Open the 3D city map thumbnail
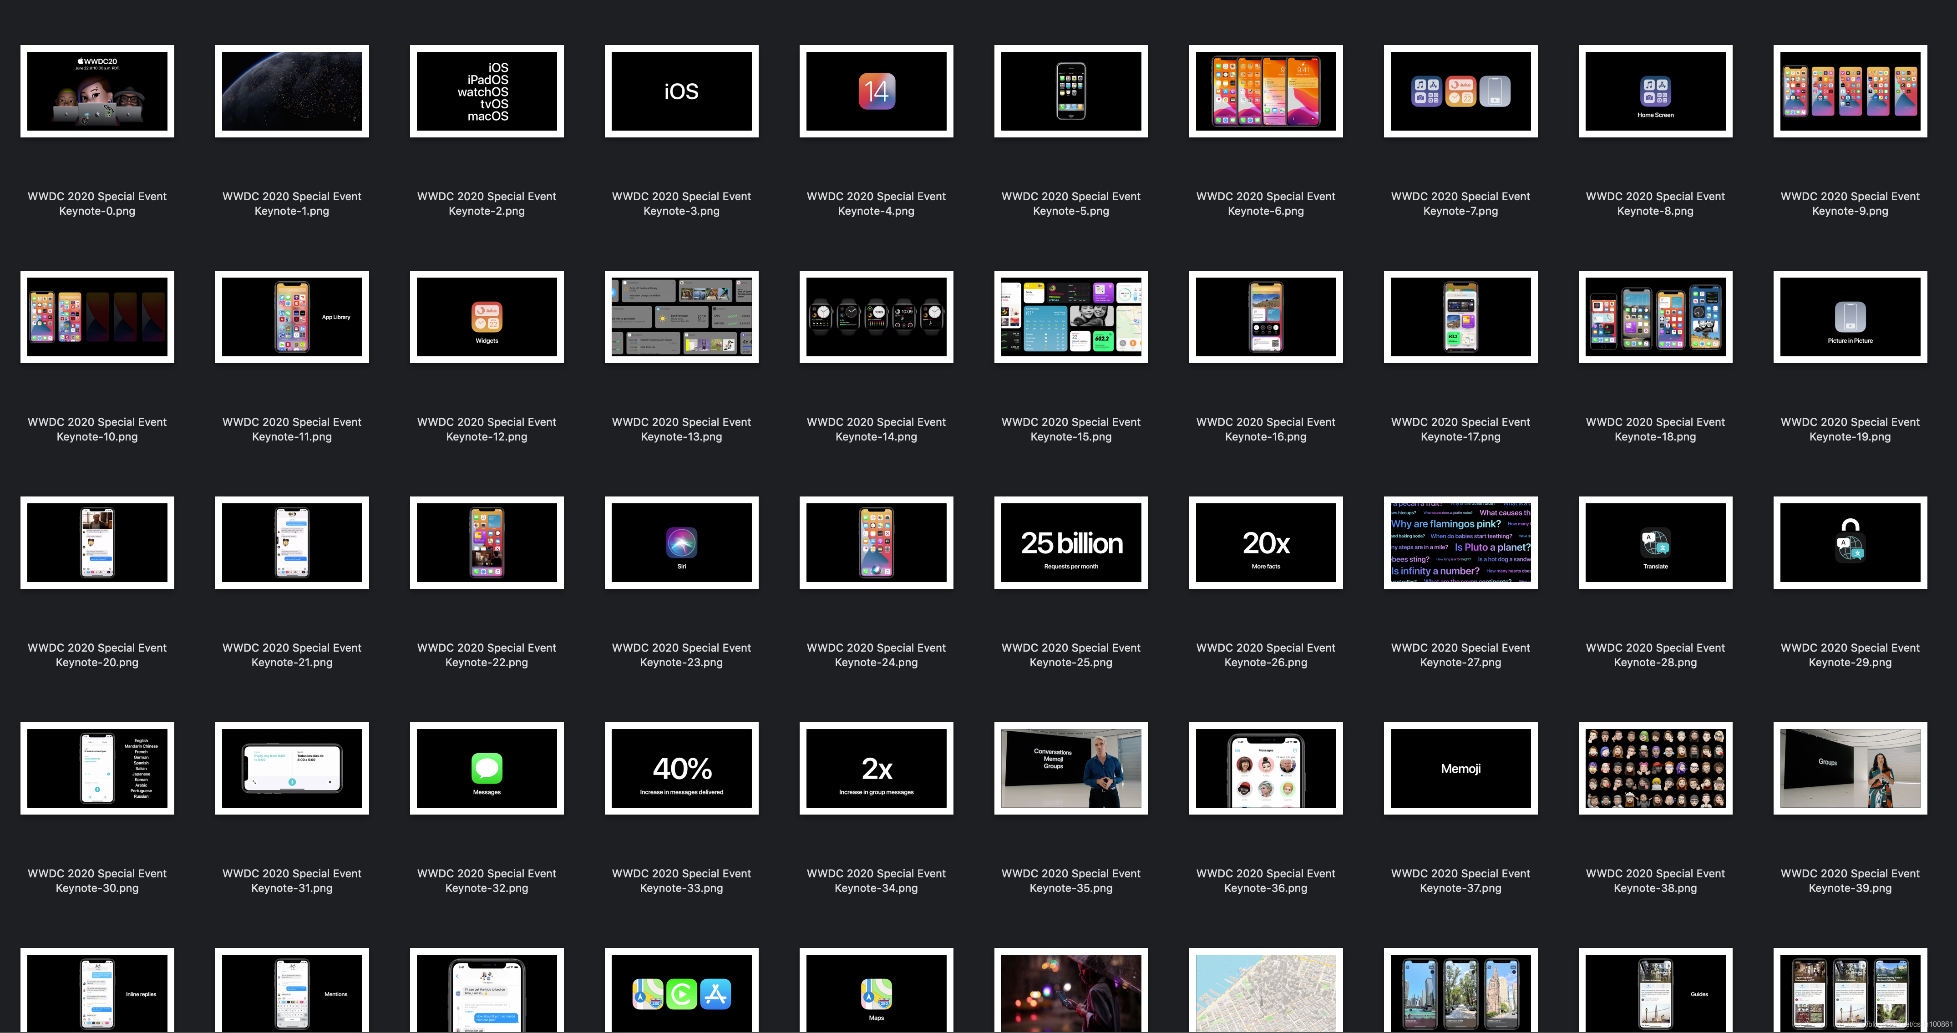The height and width of the screenshot is (1033, 1957). pos(1266,991)
